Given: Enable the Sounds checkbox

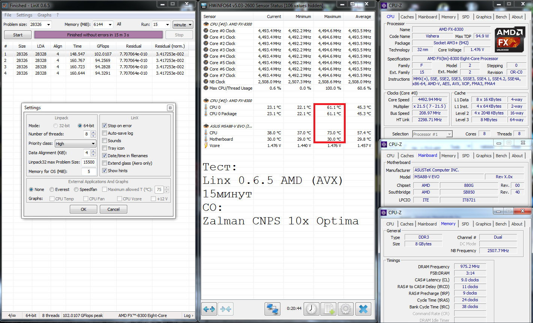Looking at the screenshot, I should (x=105, y=141).
